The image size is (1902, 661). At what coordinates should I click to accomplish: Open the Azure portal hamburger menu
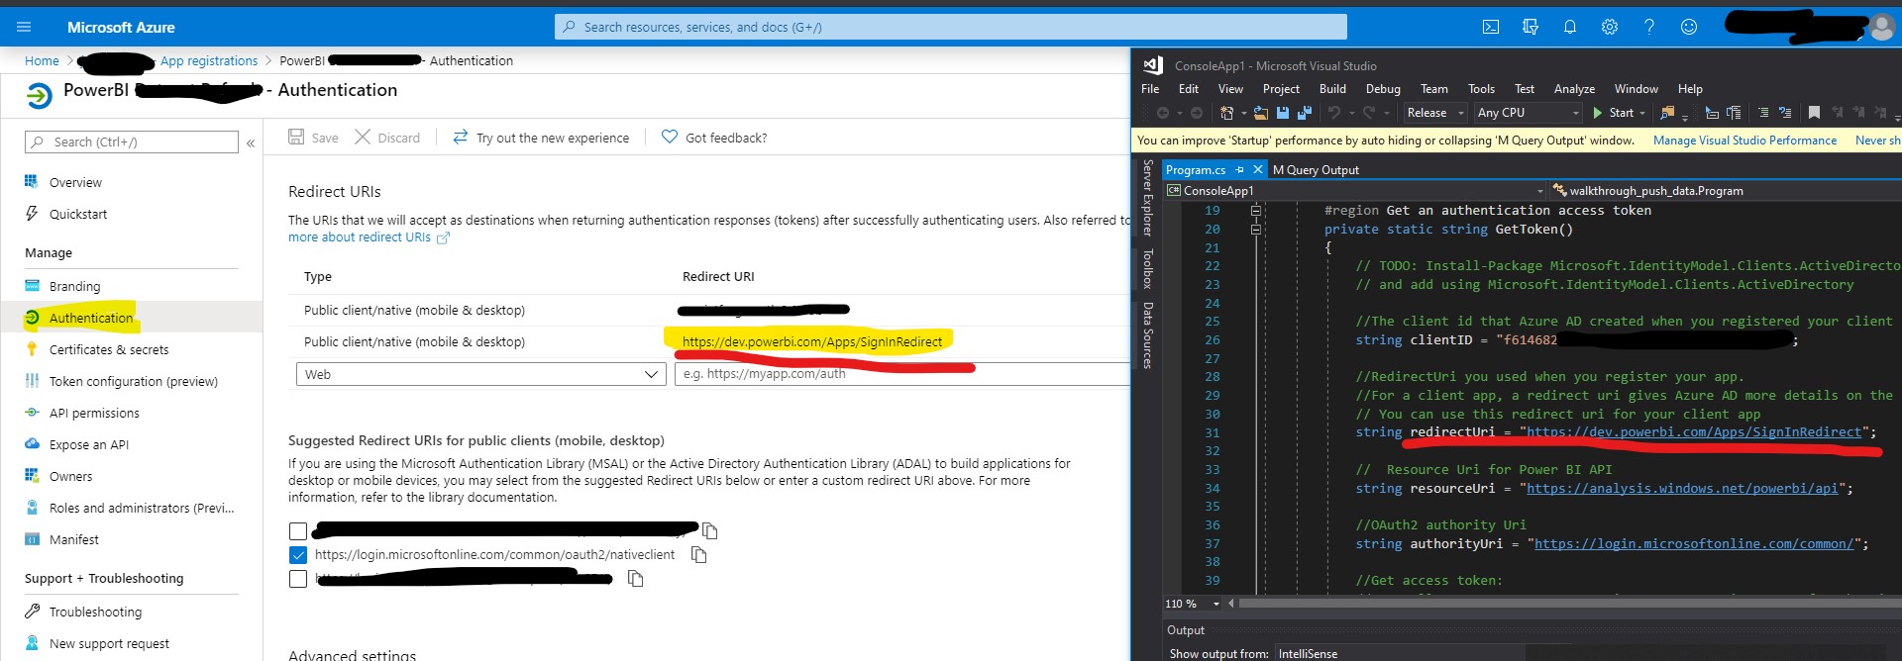[x=24, y=27]
